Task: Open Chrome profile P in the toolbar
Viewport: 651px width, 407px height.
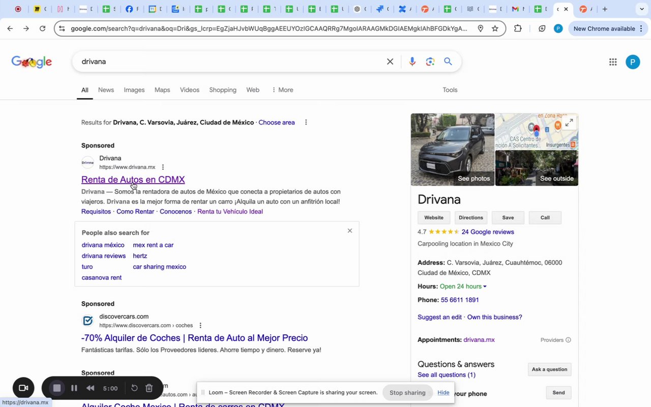Action: point(558,28)
